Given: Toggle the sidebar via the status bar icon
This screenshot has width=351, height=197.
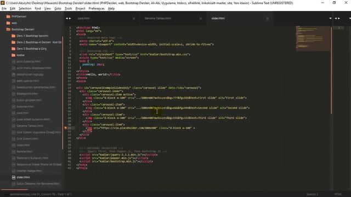Looking at the screenshot, I should (x=7, y=194).
